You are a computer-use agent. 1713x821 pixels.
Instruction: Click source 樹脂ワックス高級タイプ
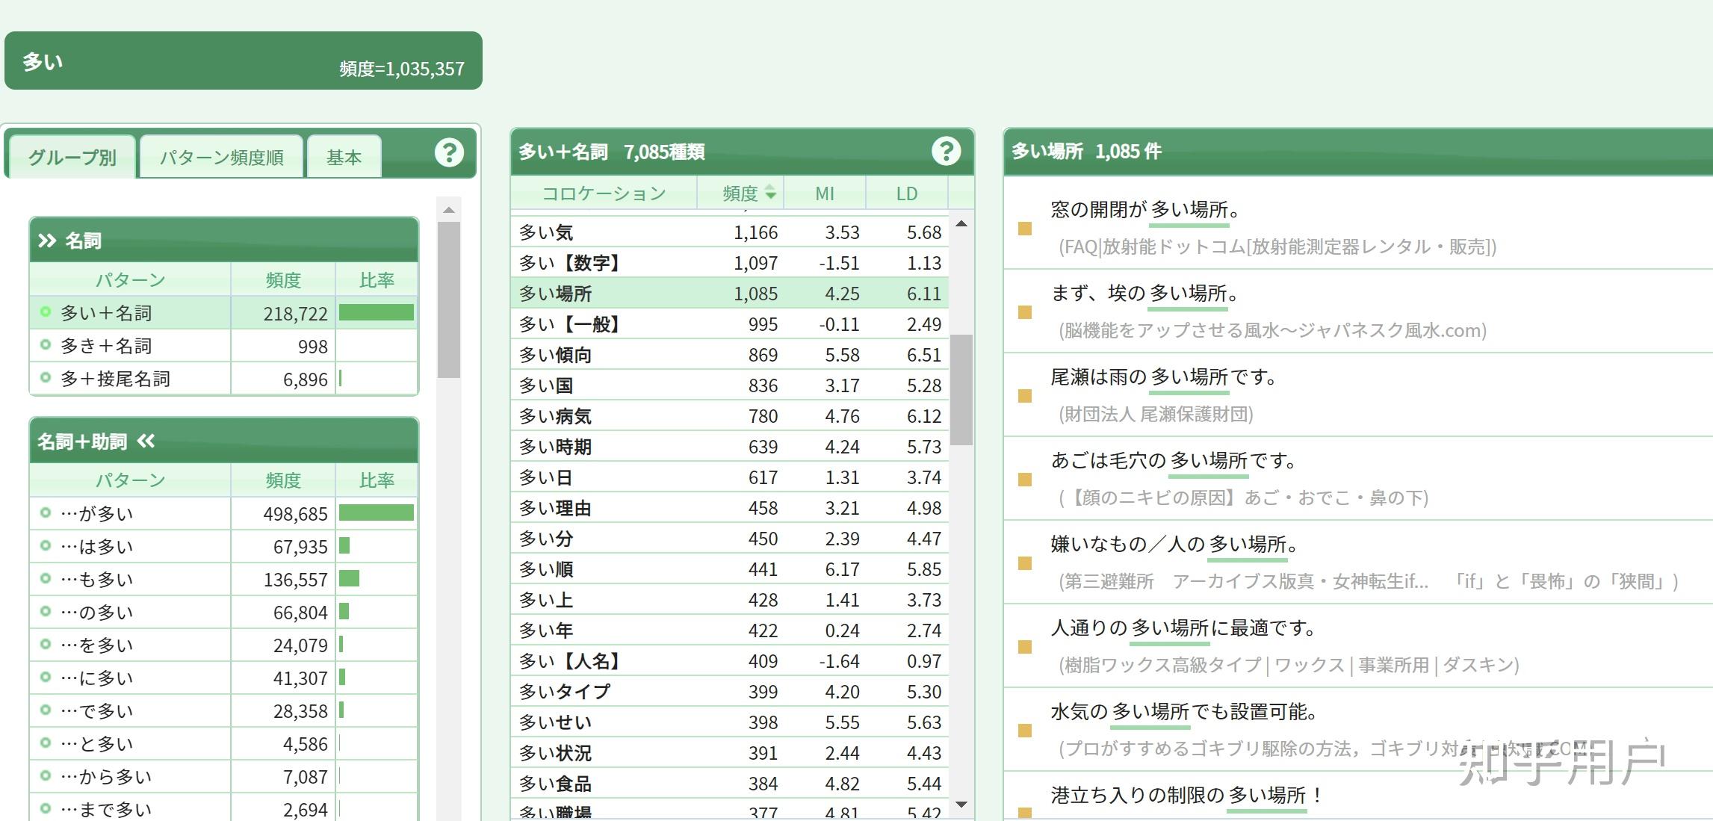click(1289, 665)
